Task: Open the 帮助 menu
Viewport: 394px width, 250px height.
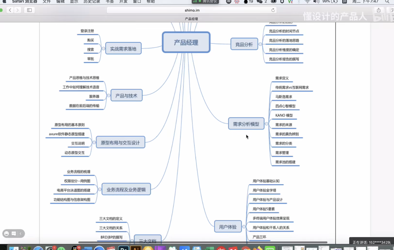Action: coord(151,1)
